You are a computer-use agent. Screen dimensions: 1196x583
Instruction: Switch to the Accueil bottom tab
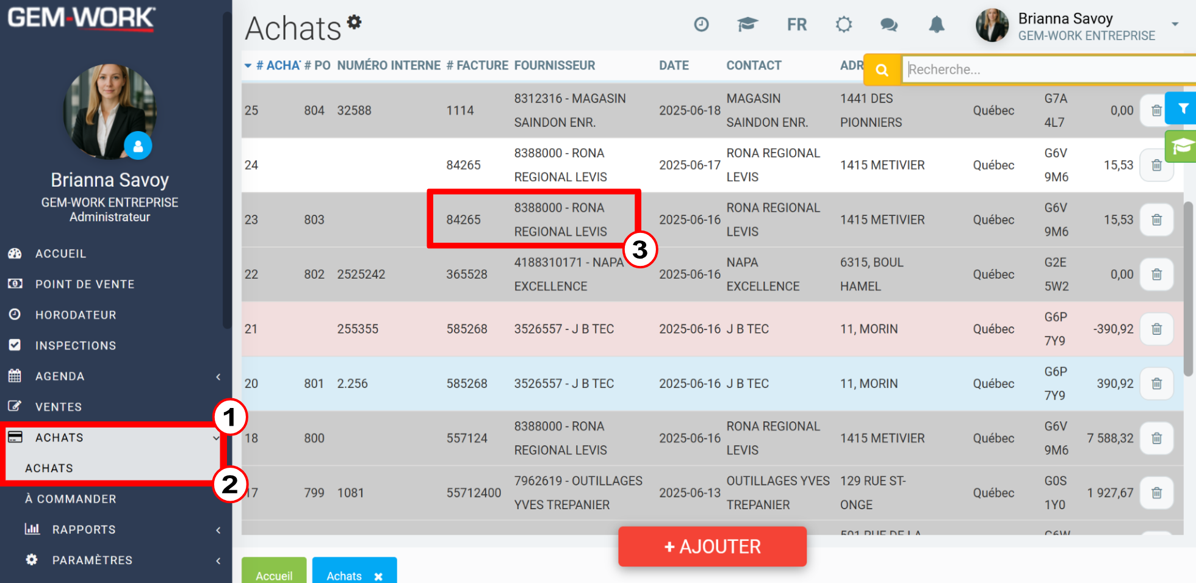[274, 573]
